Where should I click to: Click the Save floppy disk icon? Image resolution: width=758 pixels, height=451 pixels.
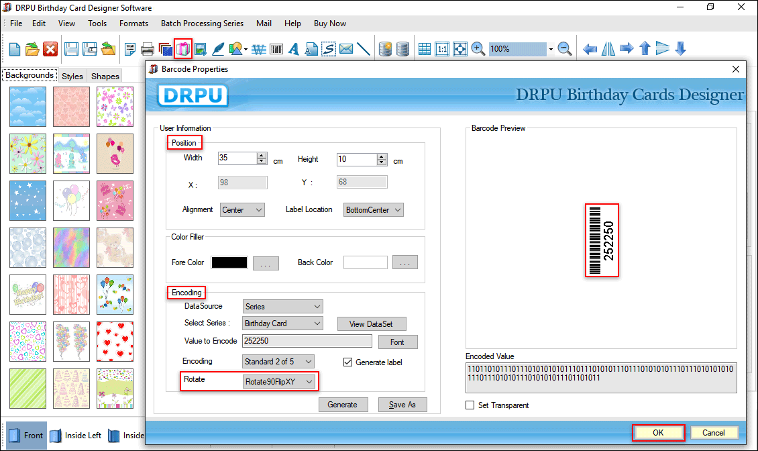72,49
